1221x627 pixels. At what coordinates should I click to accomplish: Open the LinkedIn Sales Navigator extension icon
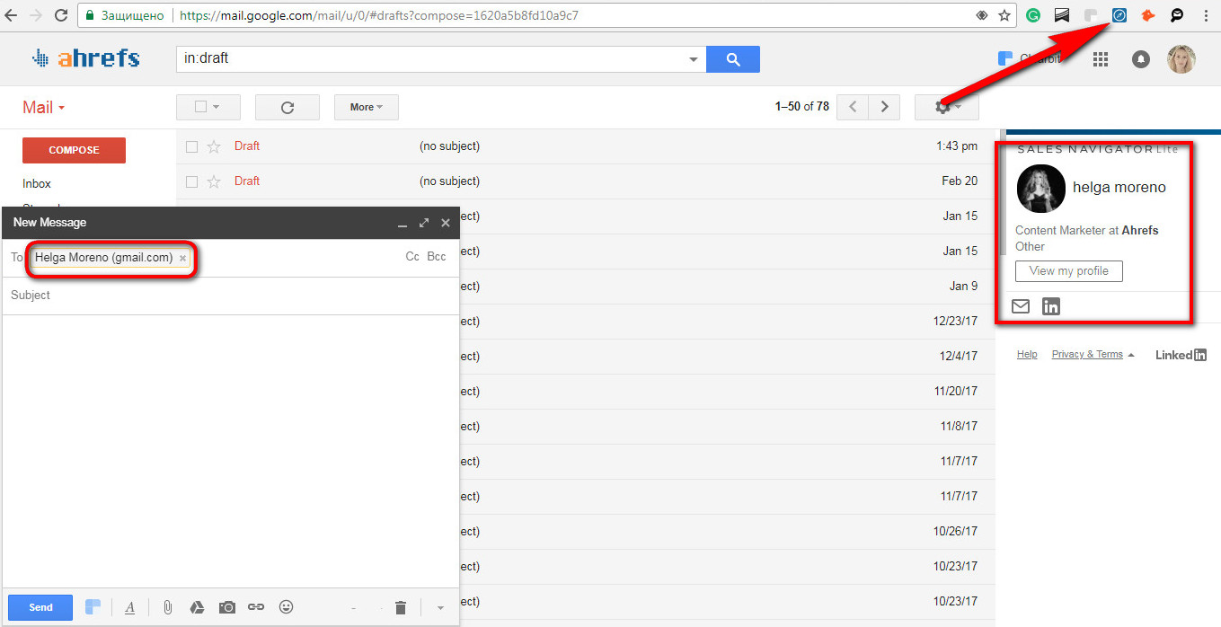[x=1119, y=15]
